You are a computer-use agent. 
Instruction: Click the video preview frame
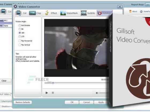click(77, 48)
